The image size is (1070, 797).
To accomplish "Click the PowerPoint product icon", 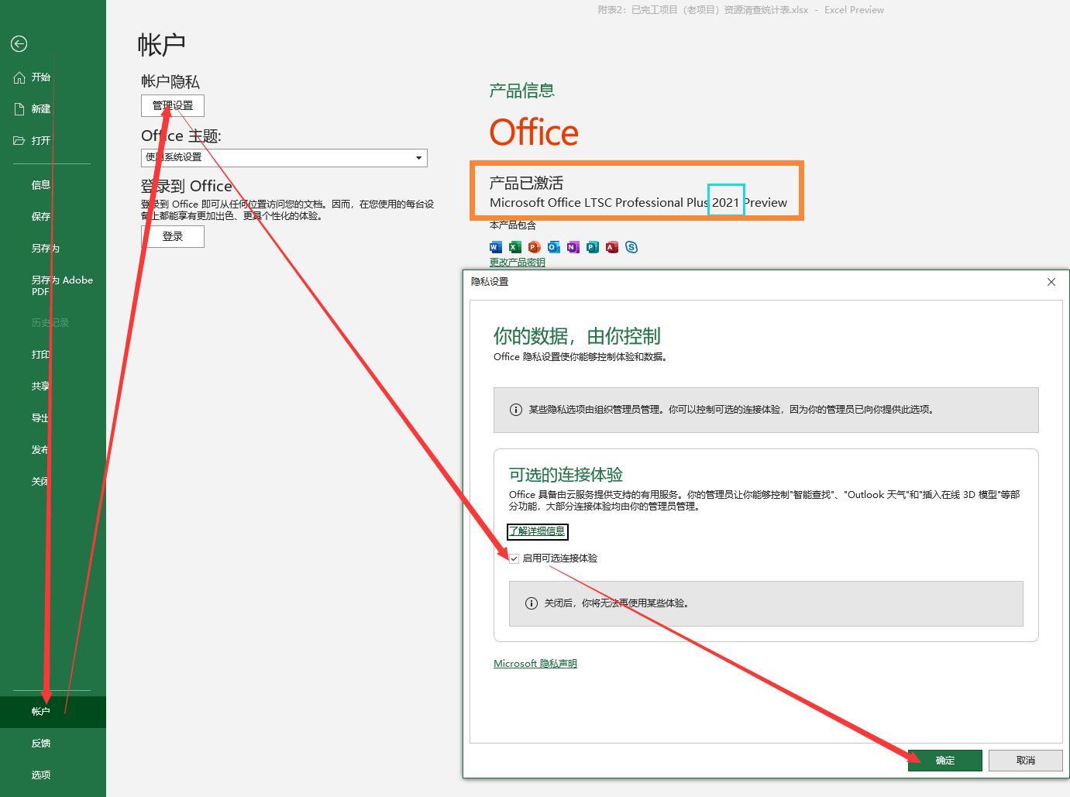I will (535, 247).
